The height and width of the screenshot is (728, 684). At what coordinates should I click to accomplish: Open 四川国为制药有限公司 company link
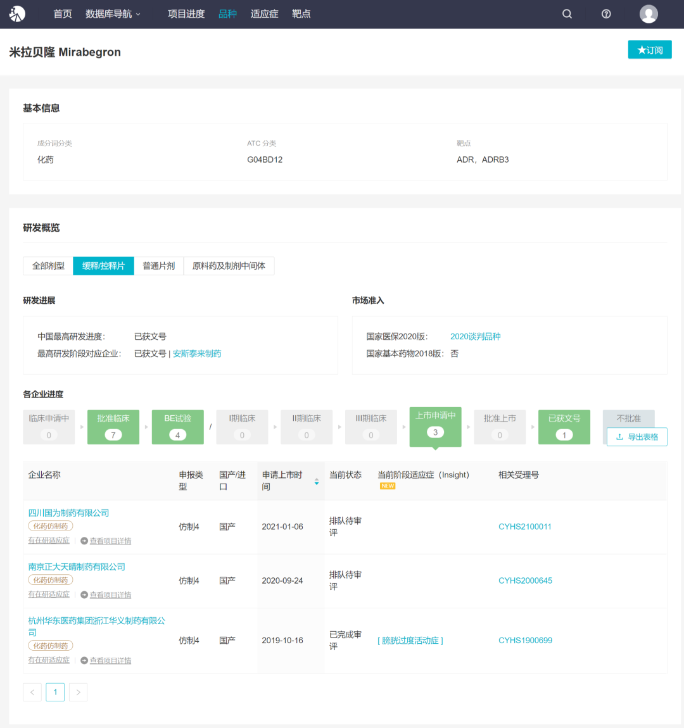tap(69, 513)
